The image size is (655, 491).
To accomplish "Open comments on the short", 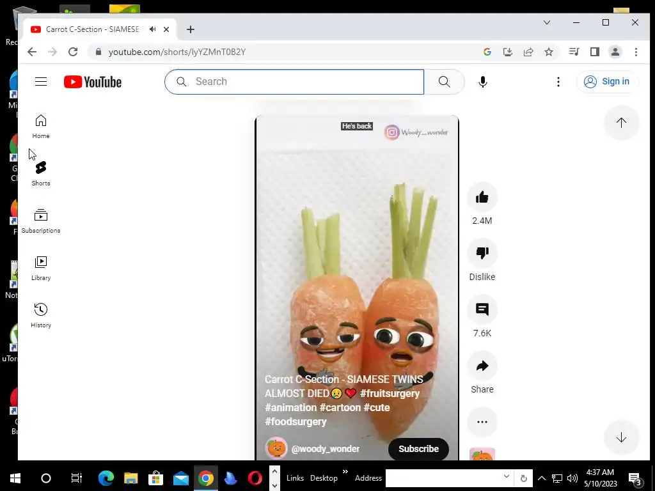I will pos(482,309).
